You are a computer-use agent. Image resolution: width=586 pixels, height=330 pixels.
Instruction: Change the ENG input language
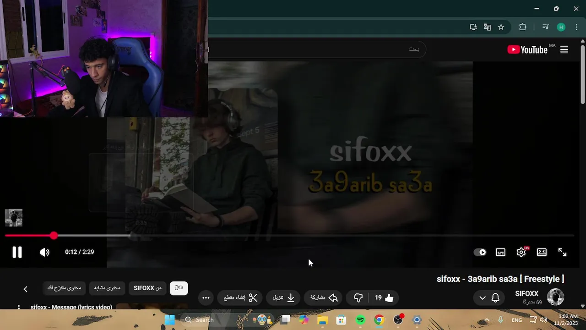(516, 320)
